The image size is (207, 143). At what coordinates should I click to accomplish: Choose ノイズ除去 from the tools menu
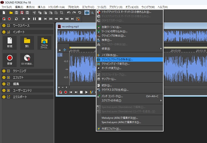110,55
